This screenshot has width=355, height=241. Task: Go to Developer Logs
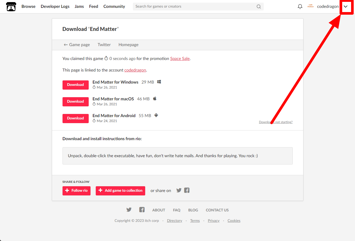pos(55,7)
